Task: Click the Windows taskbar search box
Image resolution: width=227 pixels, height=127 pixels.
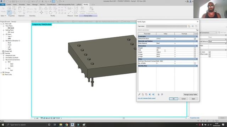Action: (26, 125)
